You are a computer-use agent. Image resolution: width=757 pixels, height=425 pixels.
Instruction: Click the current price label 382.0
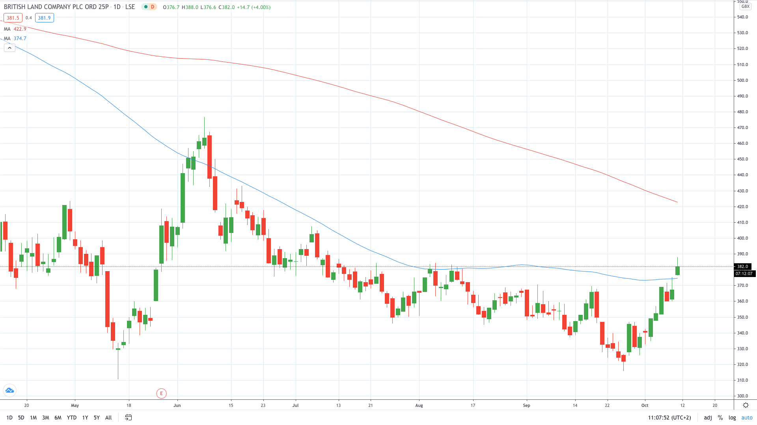tap(743, 266)
